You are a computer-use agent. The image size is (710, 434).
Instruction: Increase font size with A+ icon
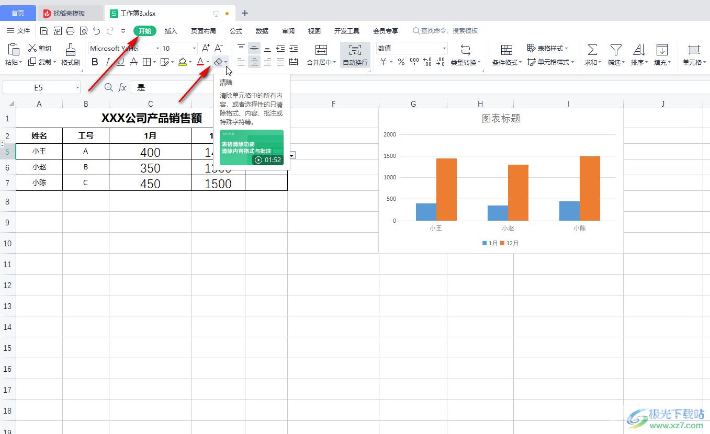(x=206, y=48)
